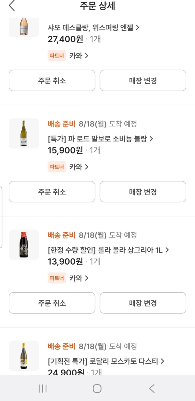Screen dimensions: 195x401
Task: Cancel the 위스퍼링 엔젤 order with 주문 취소
Action: click(x=52, y=81)
